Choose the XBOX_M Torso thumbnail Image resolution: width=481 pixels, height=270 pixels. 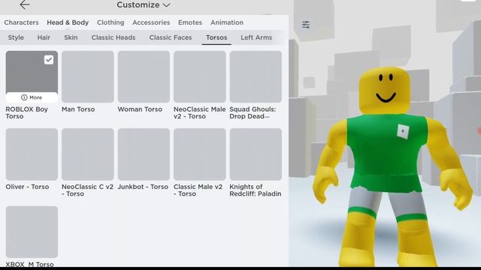pyautogui.click(x=32, y=232)
